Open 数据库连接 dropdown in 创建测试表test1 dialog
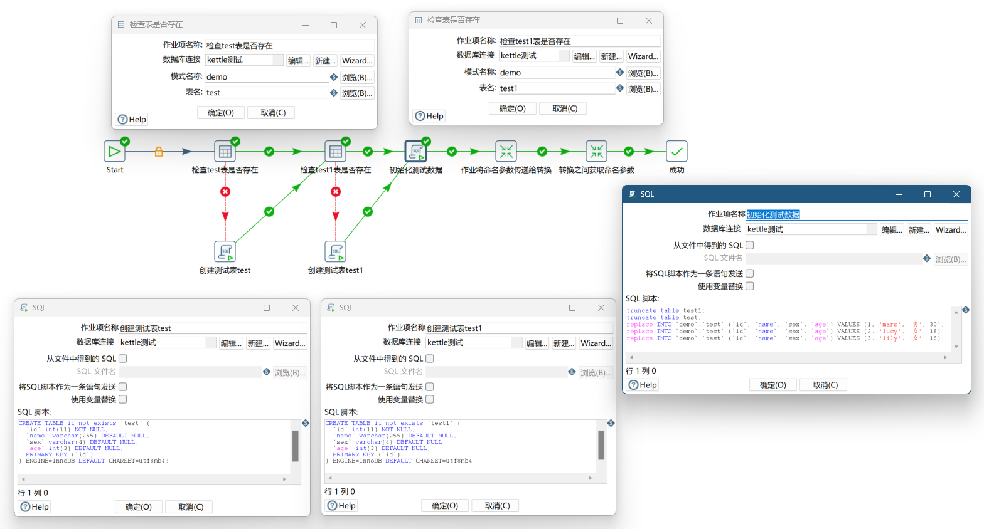 [516, 343]
